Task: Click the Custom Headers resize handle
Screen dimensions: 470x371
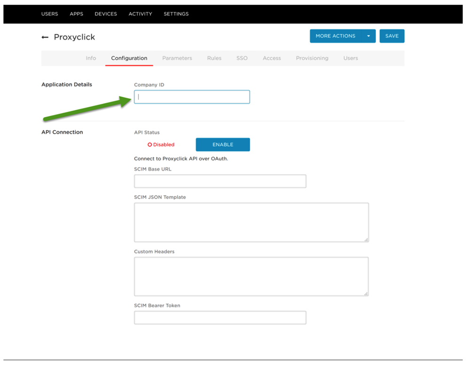Action: 366,294
